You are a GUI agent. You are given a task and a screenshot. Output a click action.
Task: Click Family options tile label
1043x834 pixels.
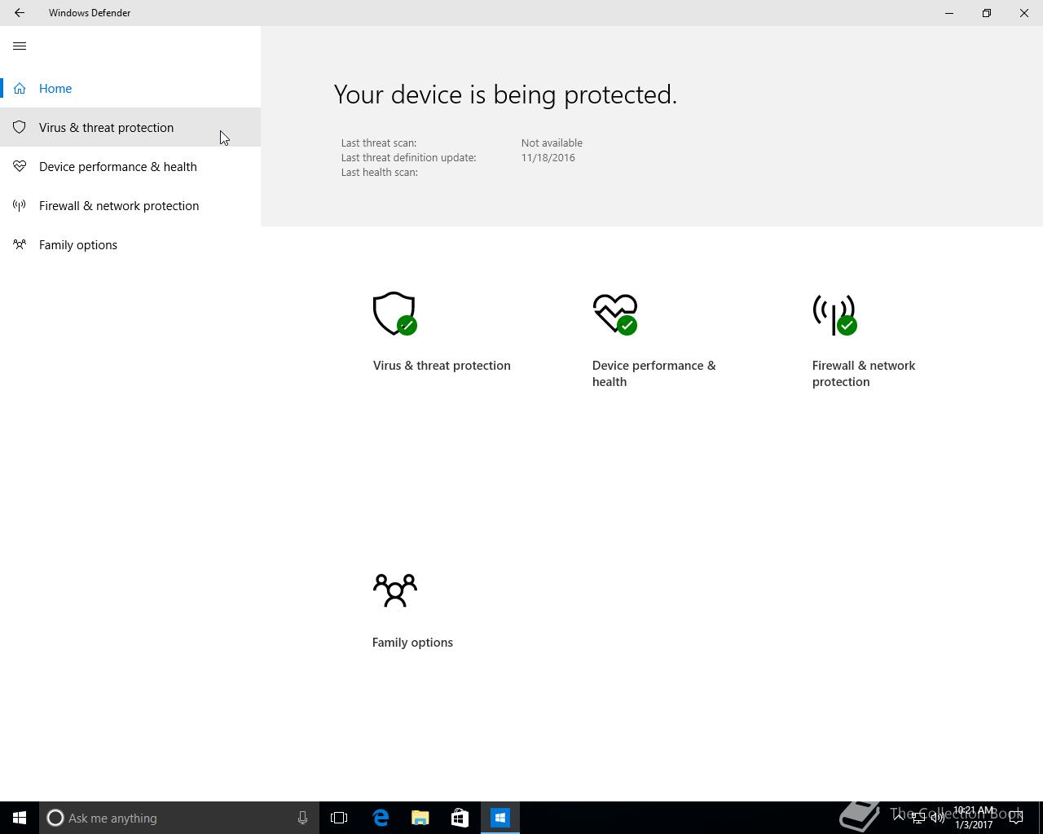(412, 643)
